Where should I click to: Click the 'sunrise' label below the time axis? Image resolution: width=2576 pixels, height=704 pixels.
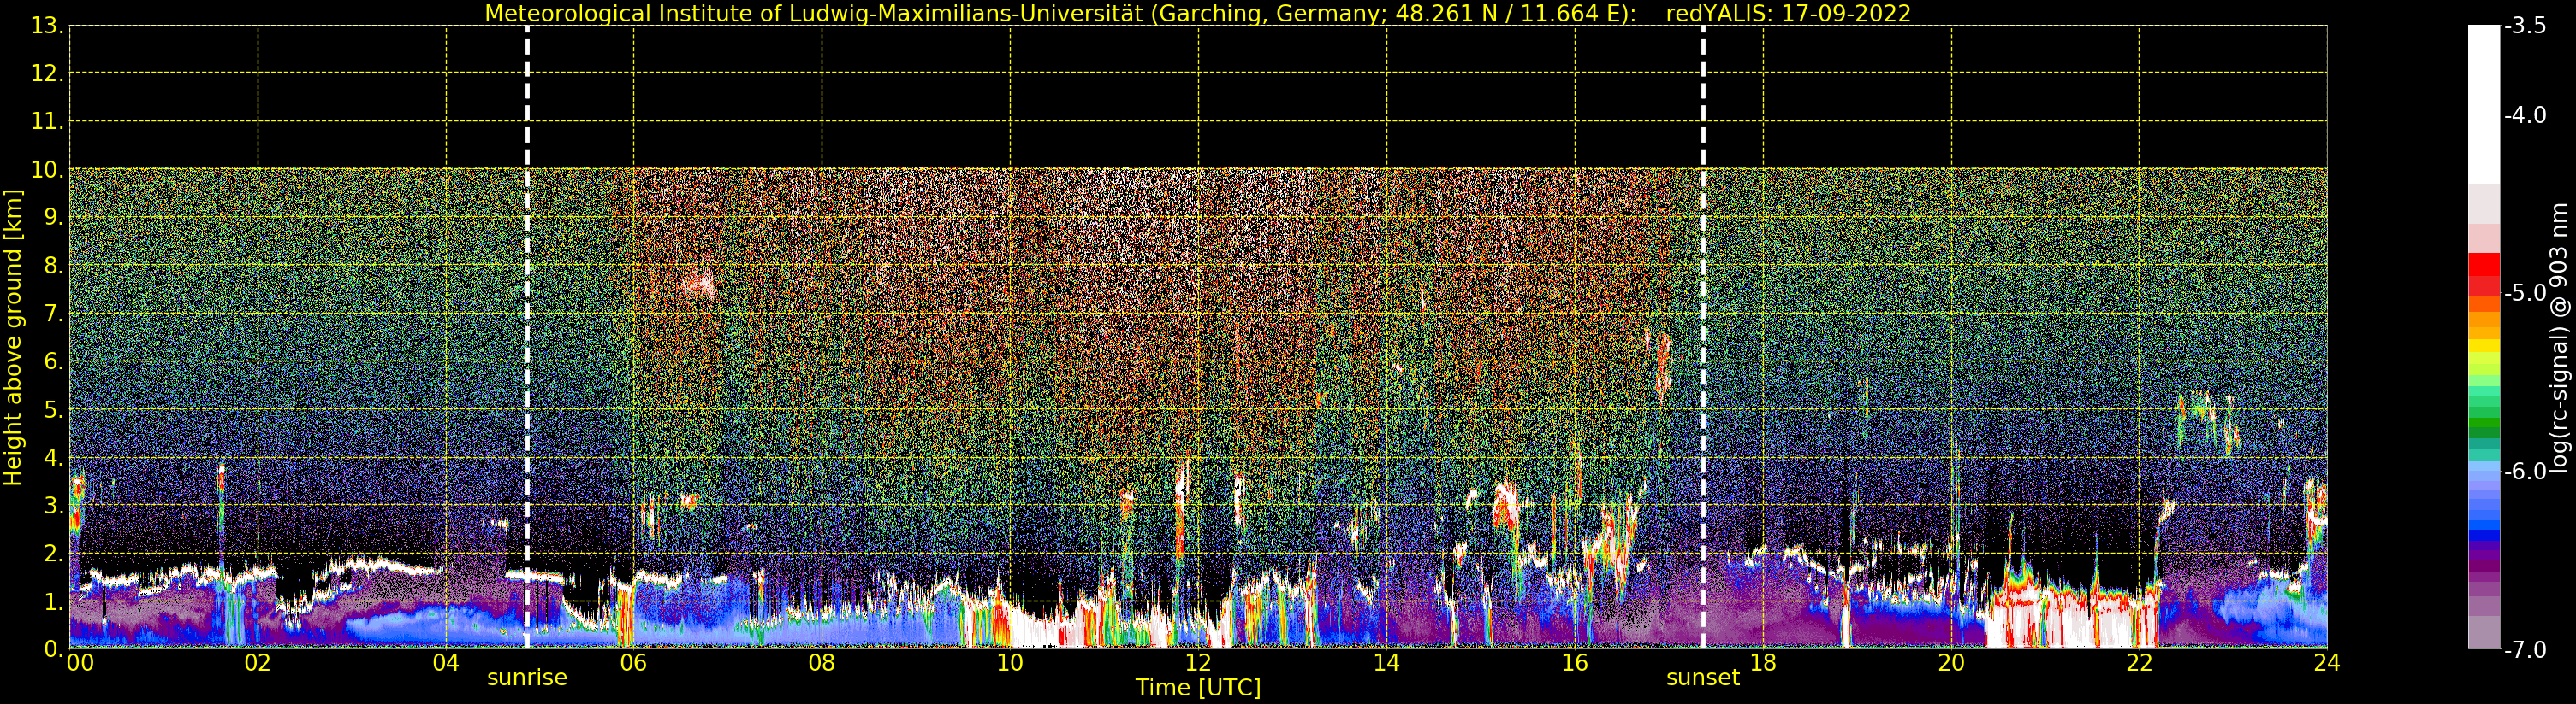point(527,678)
